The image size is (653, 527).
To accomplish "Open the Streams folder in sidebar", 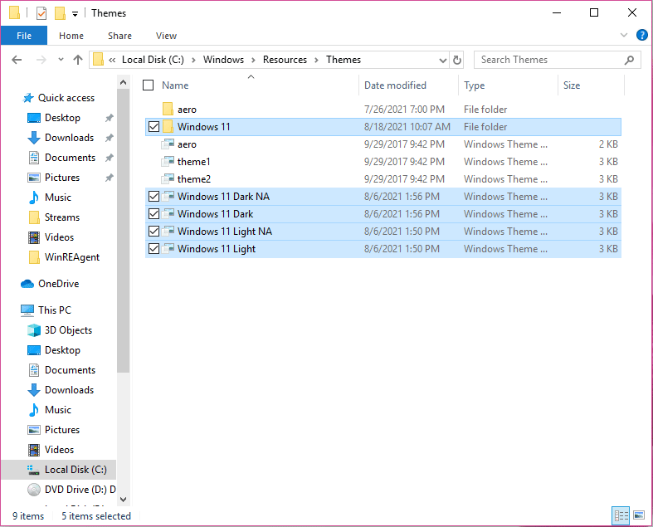I will (62, 217).
